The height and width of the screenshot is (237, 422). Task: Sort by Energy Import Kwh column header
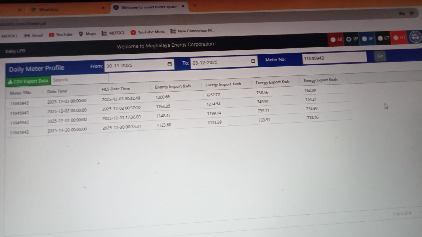point(173,86)
